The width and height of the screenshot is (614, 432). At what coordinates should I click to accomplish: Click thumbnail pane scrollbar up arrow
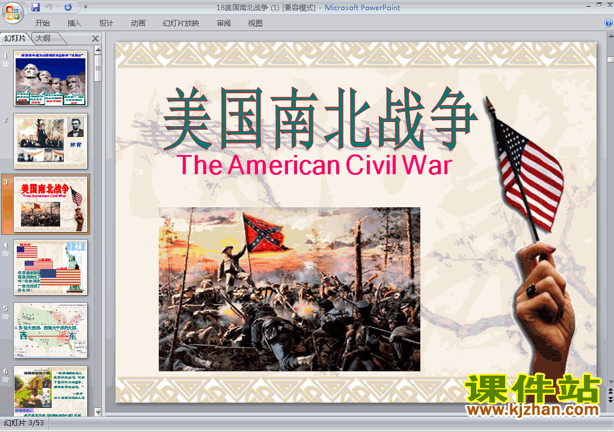coord(98,50)
